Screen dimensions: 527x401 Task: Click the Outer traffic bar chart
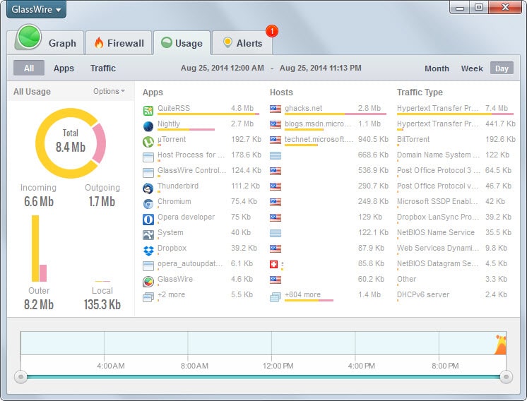click(39, 249)
